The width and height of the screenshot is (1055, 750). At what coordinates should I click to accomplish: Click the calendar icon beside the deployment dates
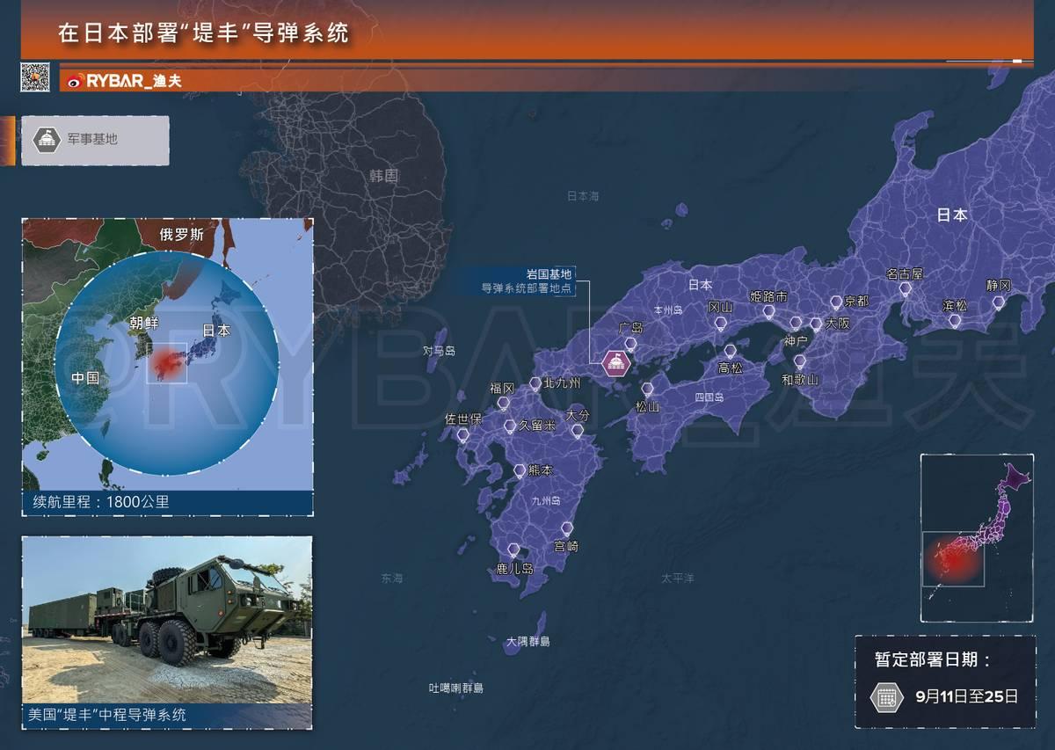pyautogui.click(x=887, y=697)
